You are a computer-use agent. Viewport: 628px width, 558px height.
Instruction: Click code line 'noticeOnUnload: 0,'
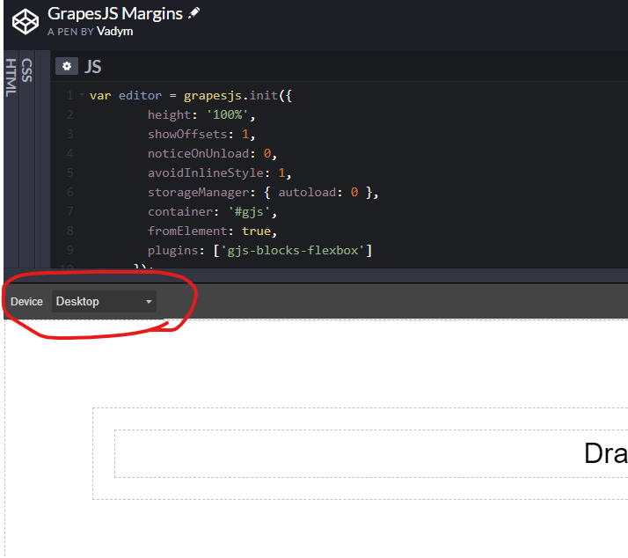212,153
